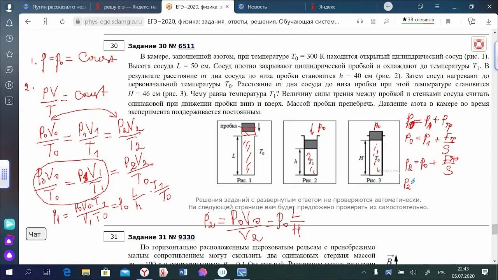Open notifications bell in sidebar
498x280 pixels.
click(x=9, y=23)
